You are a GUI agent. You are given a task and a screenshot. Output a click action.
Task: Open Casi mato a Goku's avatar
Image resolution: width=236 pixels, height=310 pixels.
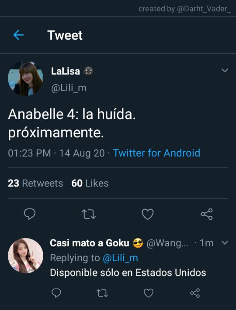click(x=25, y=255)
